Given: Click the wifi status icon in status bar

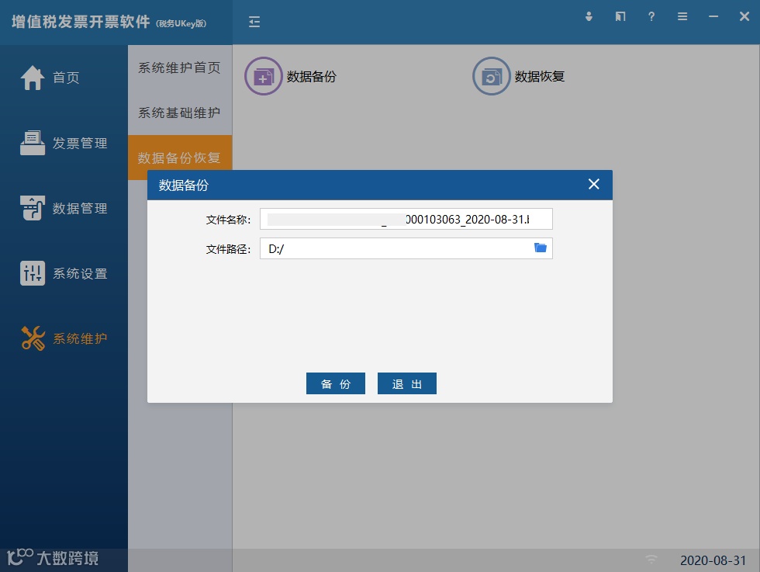Looking at the screenshot, I should click(651, 560).
